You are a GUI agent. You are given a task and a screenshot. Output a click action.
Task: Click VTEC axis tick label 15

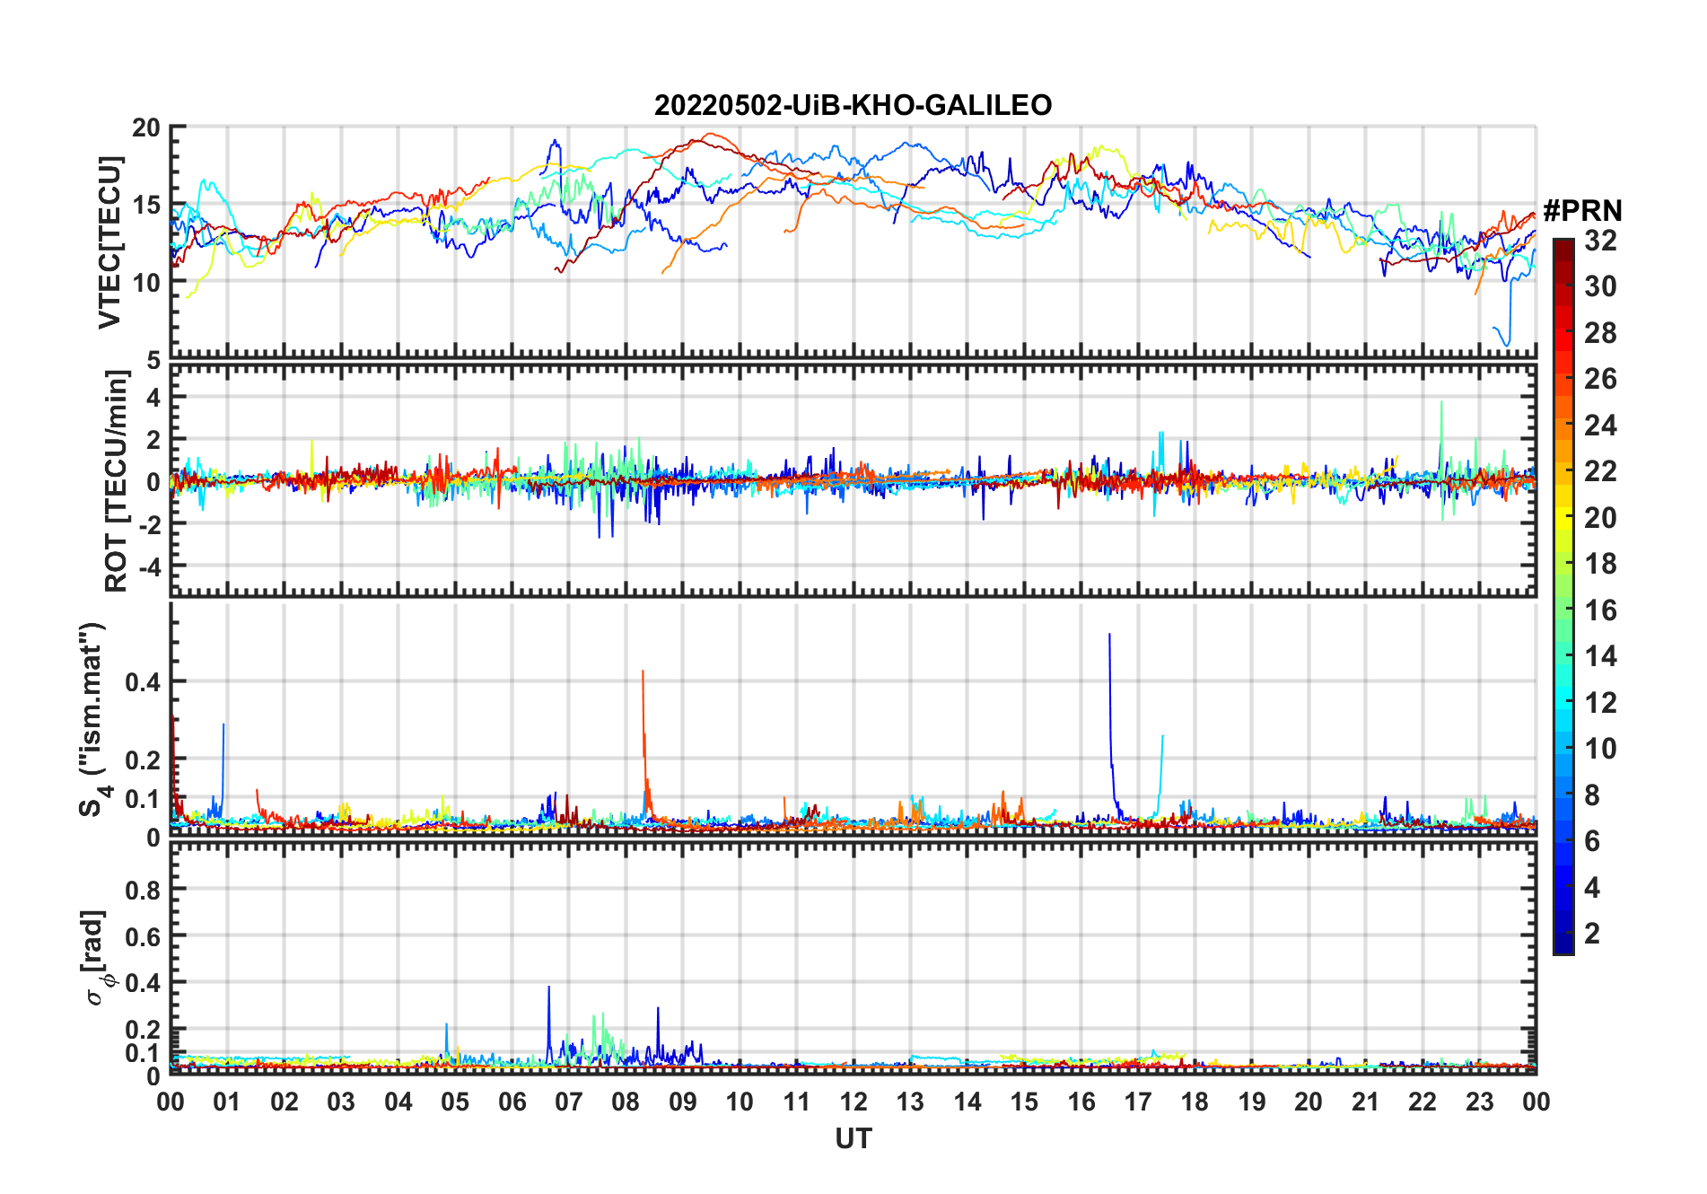click(x=146, y=206)
